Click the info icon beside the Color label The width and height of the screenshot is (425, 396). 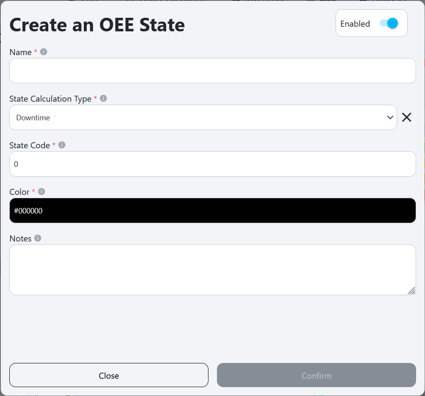(41, 191)
